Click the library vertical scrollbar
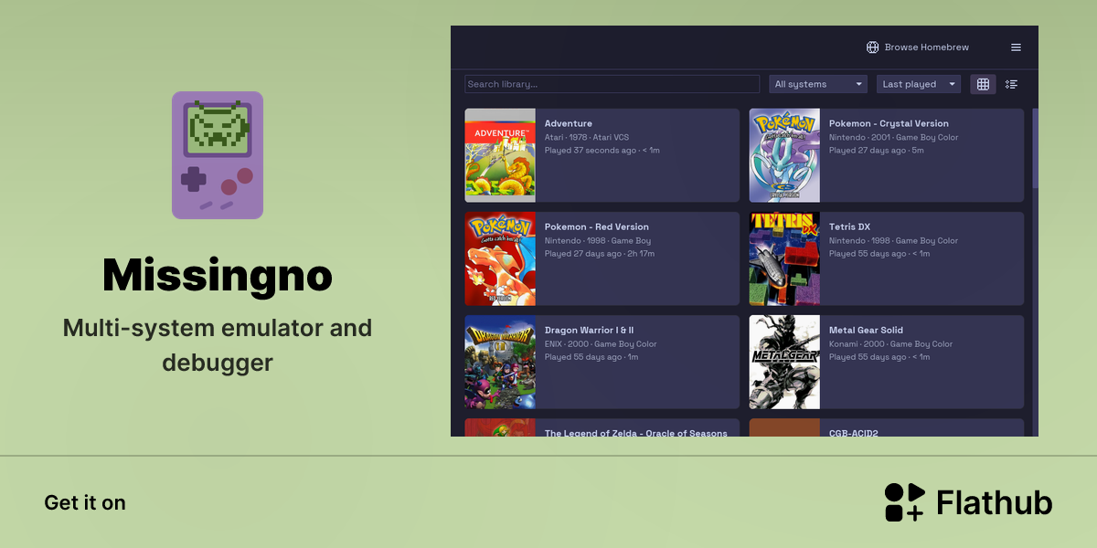Screen dimensions: 1097x548 1035,148
